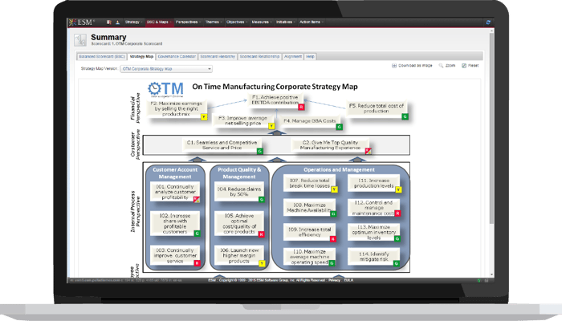This screenshot has width=562, height=321.
Task: Open the Scorecard Hierarchy tab
Action: (x=218, y=57)
